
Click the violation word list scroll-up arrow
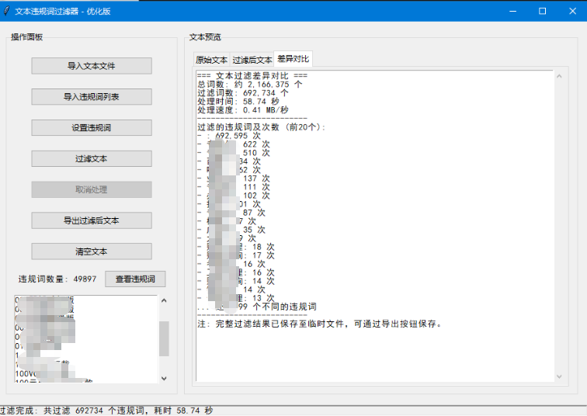[x=164, y=301]
